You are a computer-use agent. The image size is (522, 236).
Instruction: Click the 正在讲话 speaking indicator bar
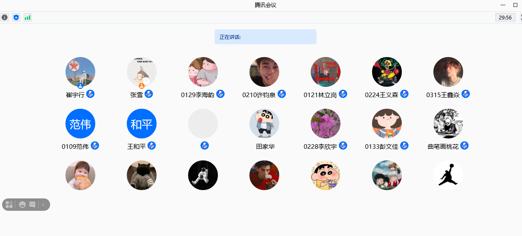[x=265, y=37]
